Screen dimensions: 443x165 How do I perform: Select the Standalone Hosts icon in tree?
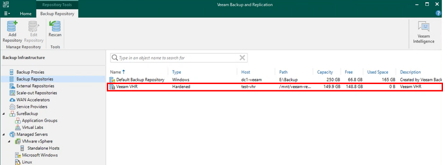(23, 148)
